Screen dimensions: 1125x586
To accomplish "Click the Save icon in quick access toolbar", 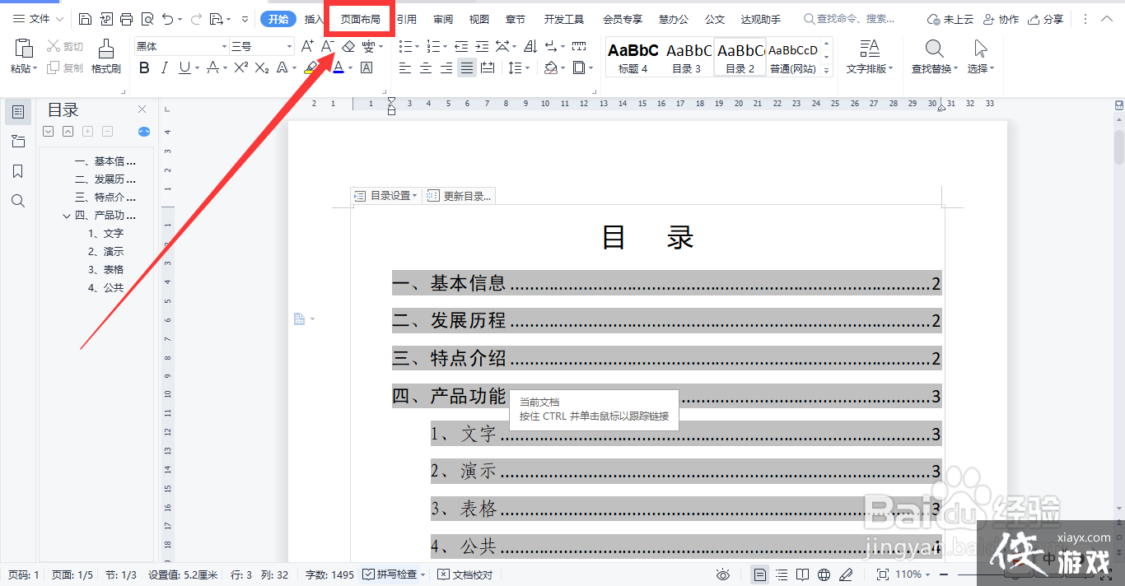I will coord(85,19).
